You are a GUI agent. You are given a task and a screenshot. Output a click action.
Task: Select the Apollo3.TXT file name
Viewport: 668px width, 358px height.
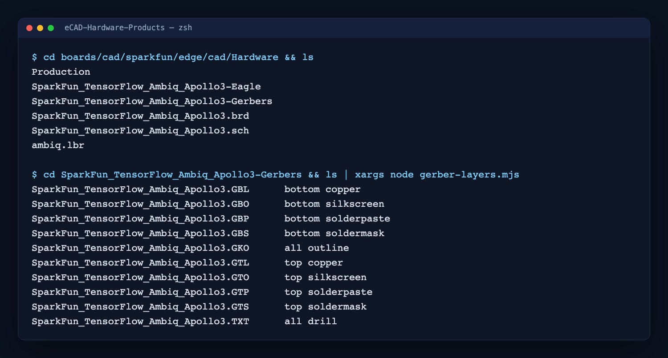(x=140, y=322)
